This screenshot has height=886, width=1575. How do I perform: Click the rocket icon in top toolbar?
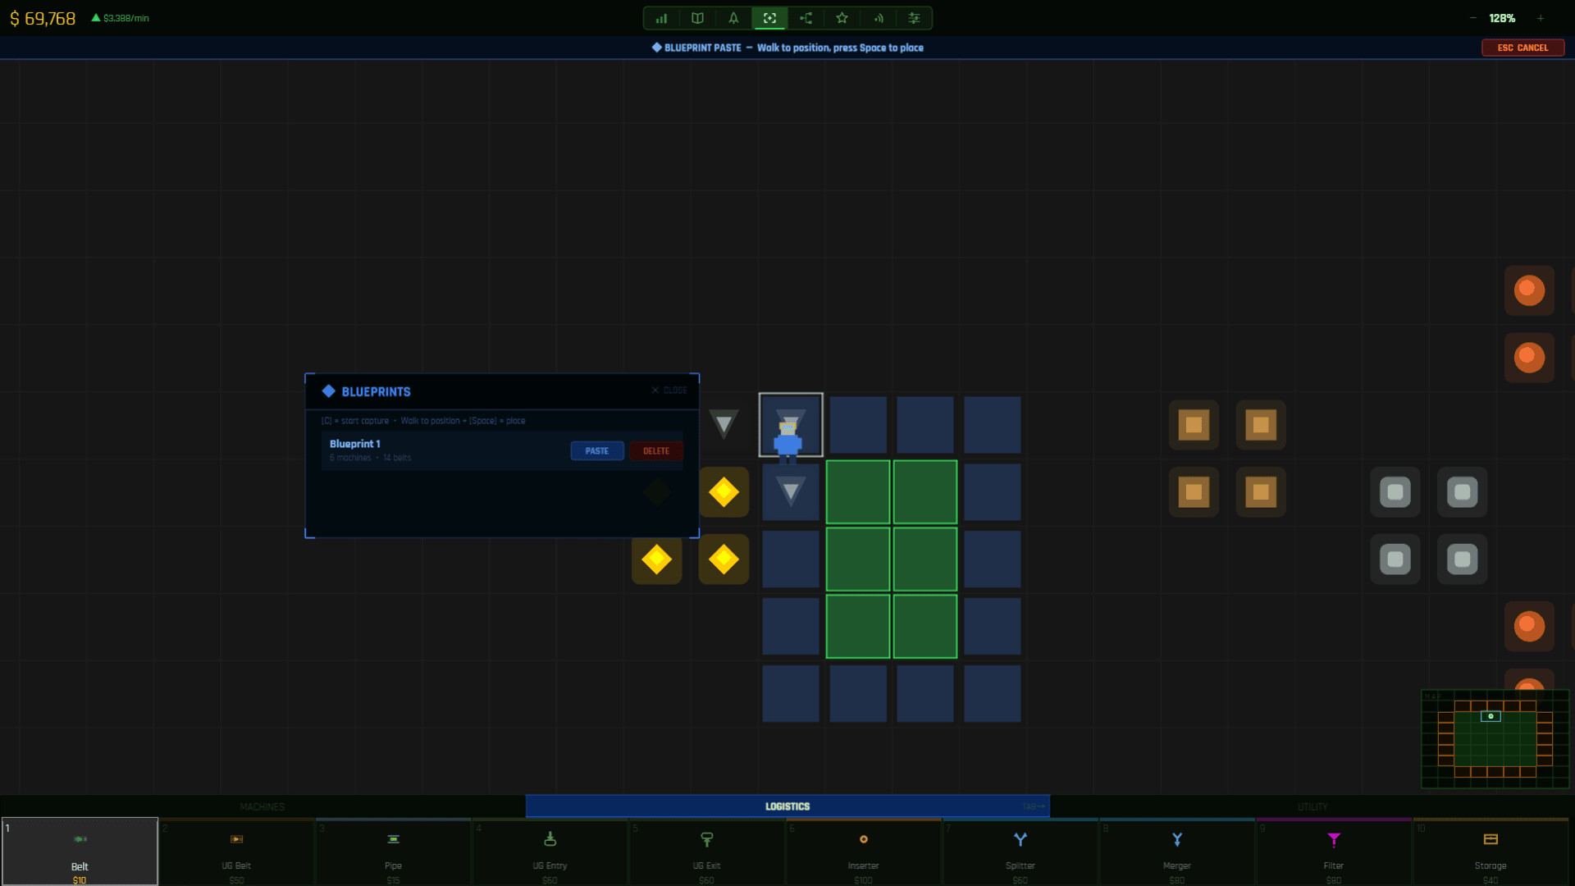pyautogui.click(x=733, y=18)
